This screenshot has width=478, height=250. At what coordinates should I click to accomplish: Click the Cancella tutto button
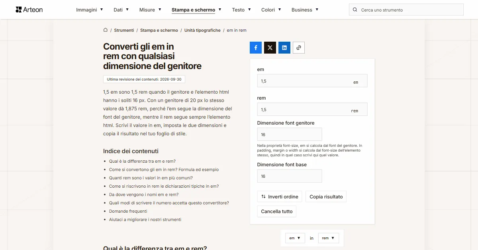[277, 212]
